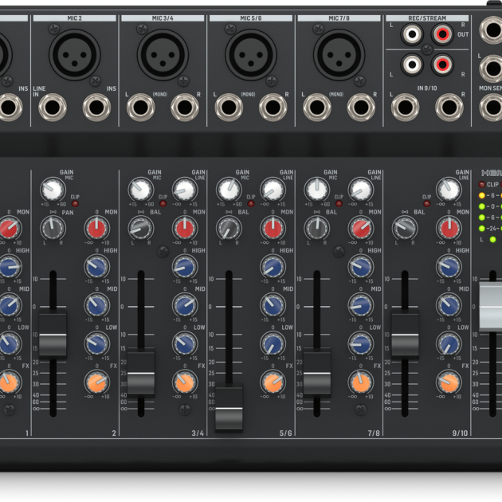502x502 pixels.
Task: Click the channel 2 CLIP LED
Action: point(75,203)
